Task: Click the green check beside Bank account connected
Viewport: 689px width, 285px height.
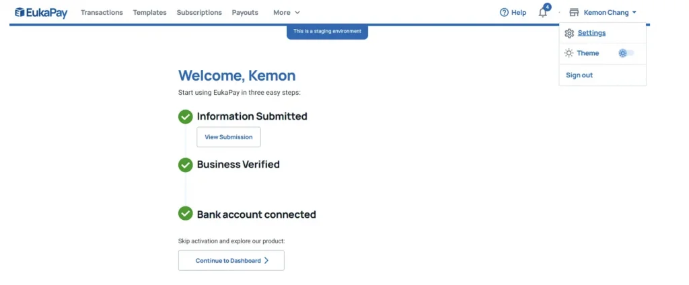Action: point(186,214)
